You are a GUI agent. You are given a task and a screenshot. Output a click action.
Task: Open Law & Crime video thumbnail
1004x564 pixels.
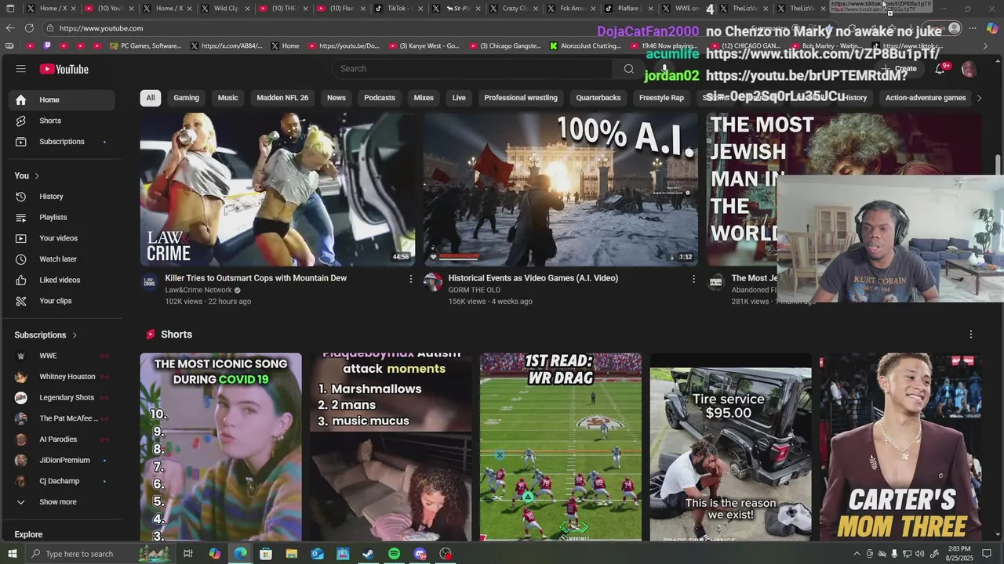[x=278, y=190]
